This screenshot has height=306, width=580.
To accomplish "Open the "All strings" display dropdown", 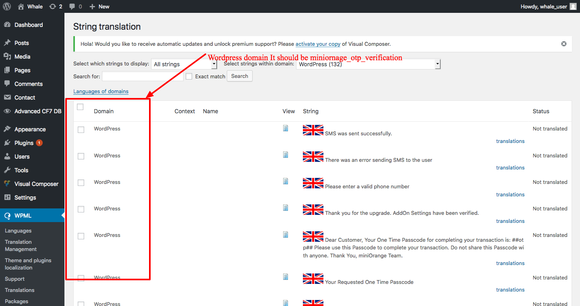I will coord(183,63).
